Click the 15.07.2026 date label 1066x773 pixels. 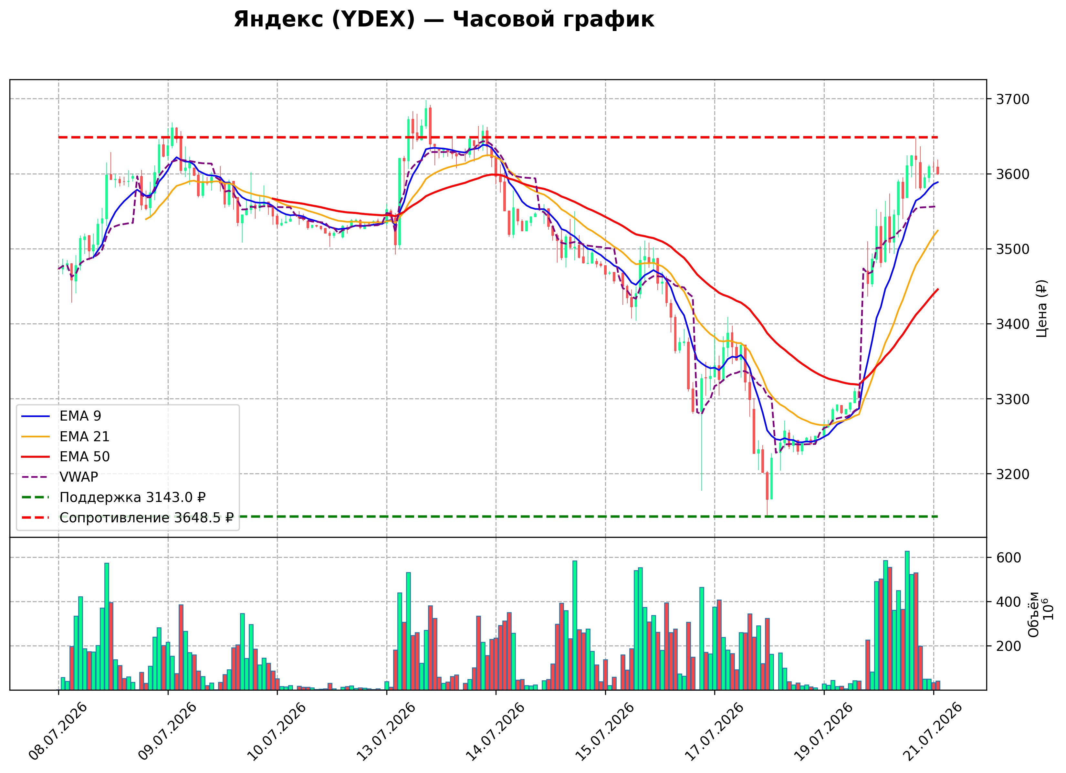tap(605, 731)
